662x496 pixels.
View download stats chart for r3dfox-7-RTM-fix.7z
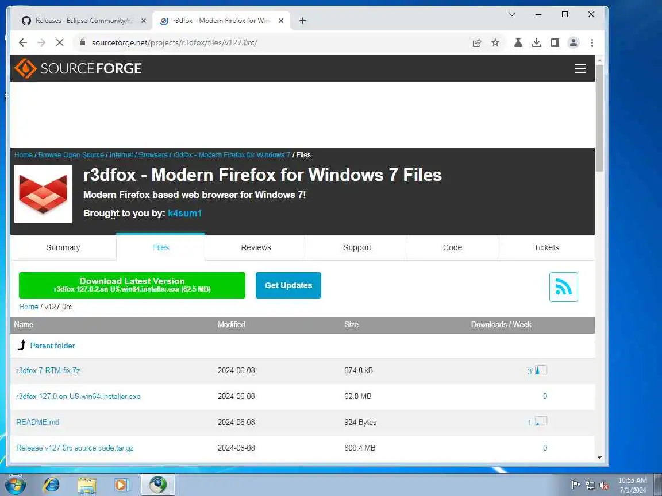pos(541,370)
